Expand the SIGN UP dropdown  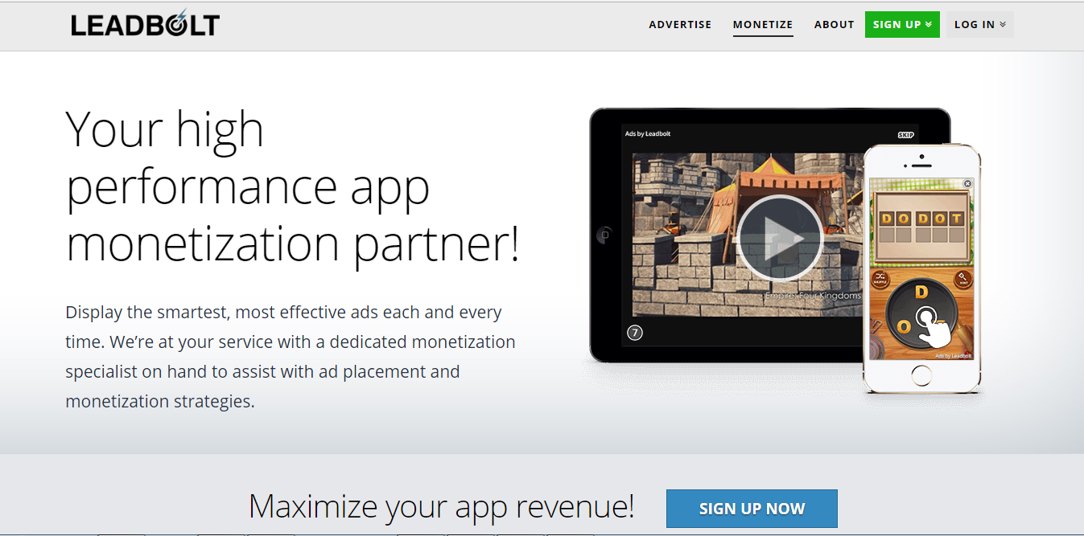click(x=902, y=24)
